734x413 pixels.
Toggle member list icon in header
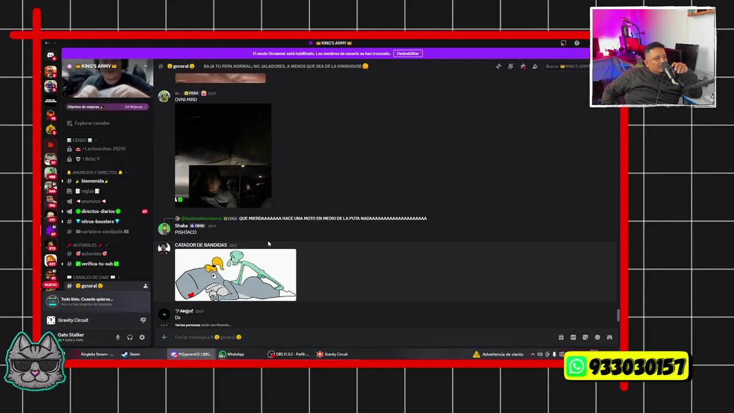pyautogui.click(x=535, y=66)
